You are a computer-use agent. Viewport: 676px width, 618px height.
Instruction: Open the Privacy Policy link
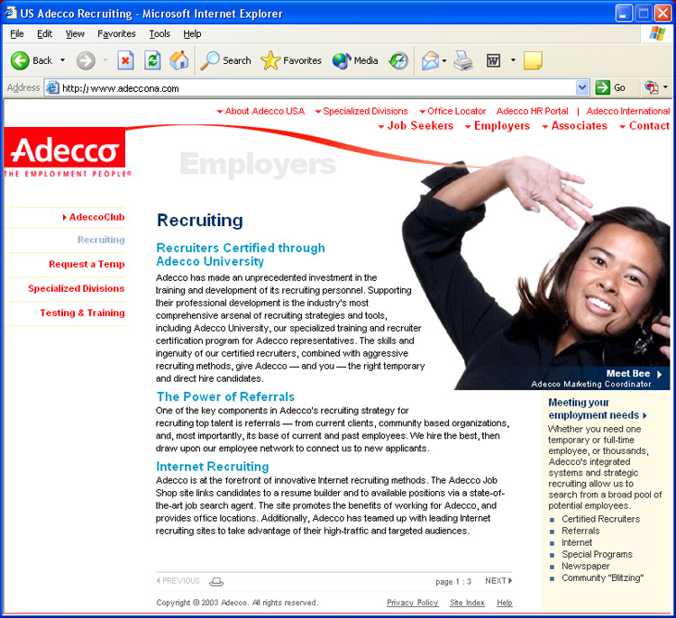tap(412, 603)
